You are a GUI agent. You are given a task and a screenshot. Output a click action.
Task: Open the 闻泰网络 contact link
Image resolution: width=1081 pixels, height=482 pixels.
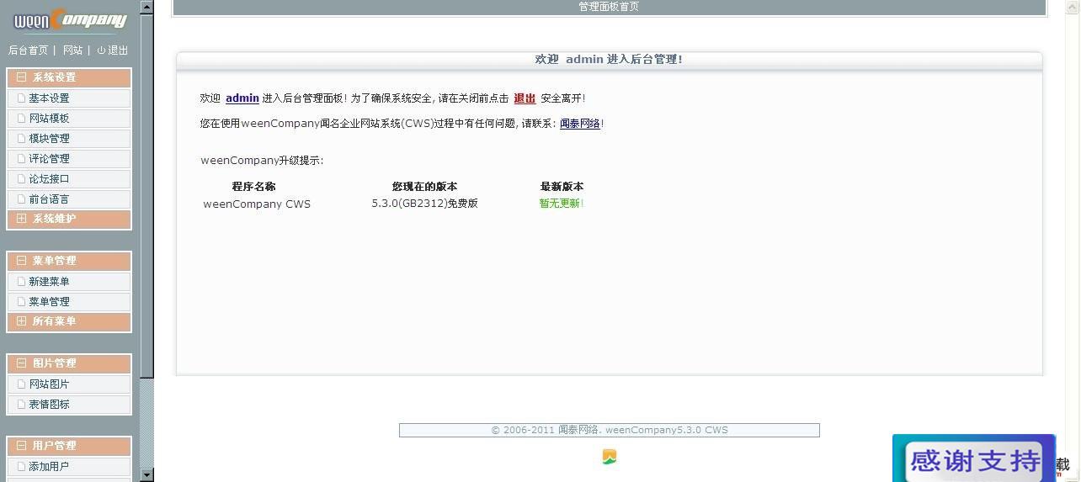pyautogui.click(x=580, y=124)
